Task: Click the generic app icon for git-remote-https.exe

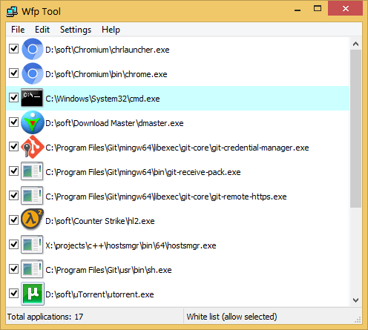Action: (x=32, y=196)
